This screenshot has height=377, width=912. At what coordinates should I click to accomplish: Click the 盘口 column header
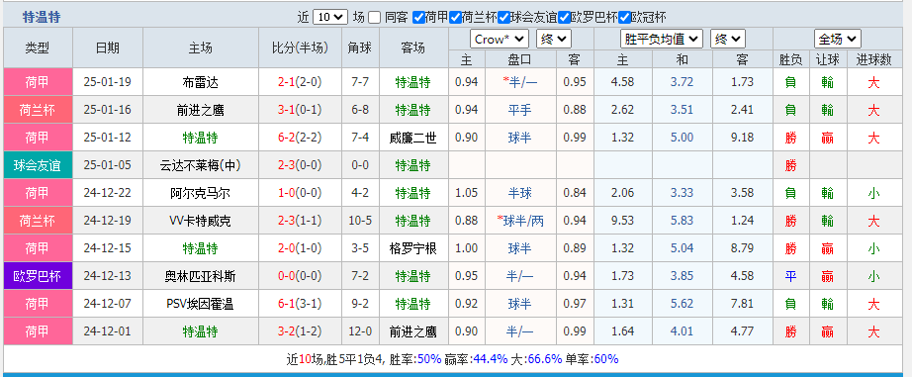(x=520, y=58)
